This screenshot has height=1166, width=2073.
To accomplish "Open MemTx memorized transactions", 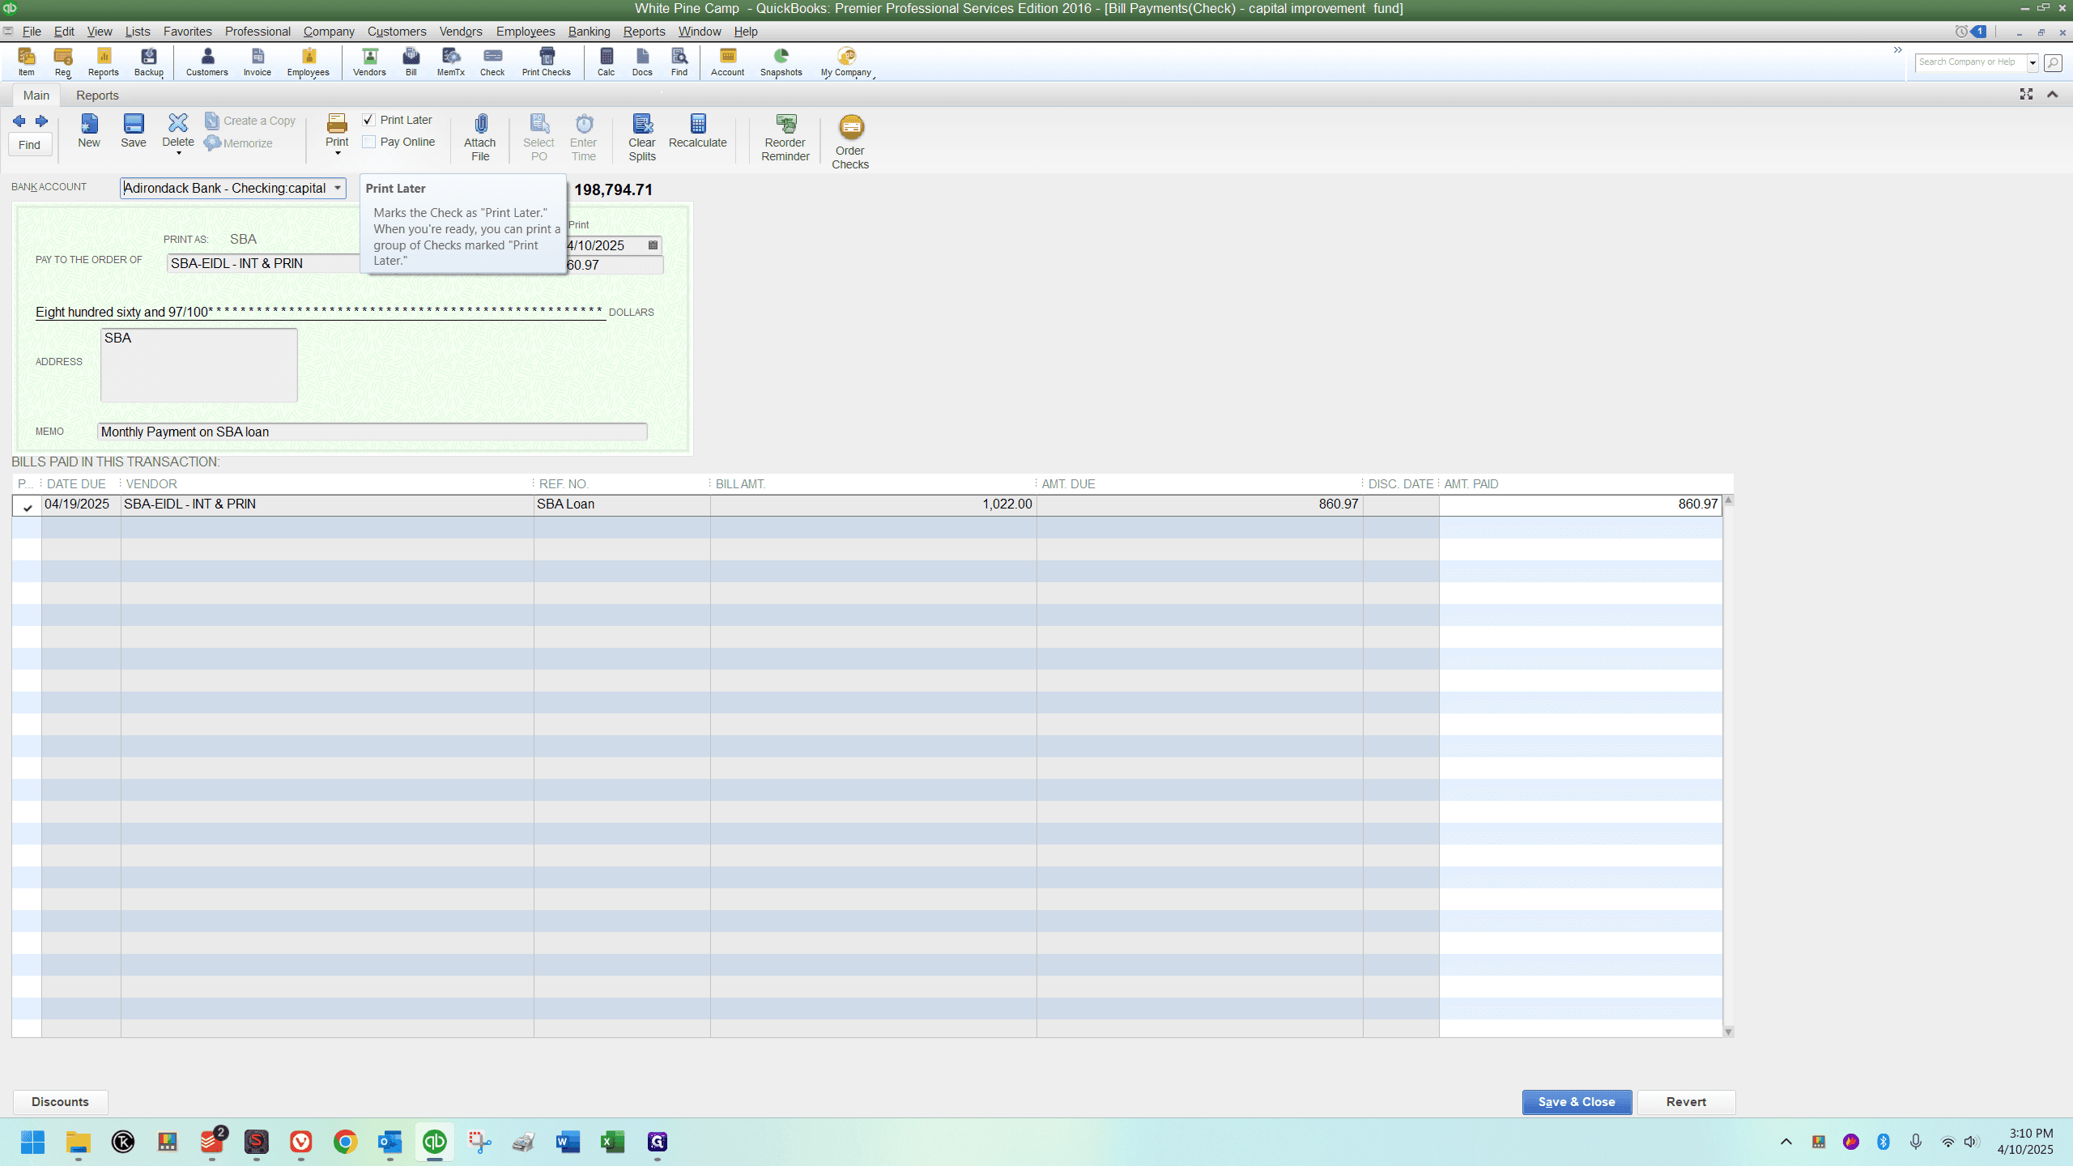I will [451, 62].
